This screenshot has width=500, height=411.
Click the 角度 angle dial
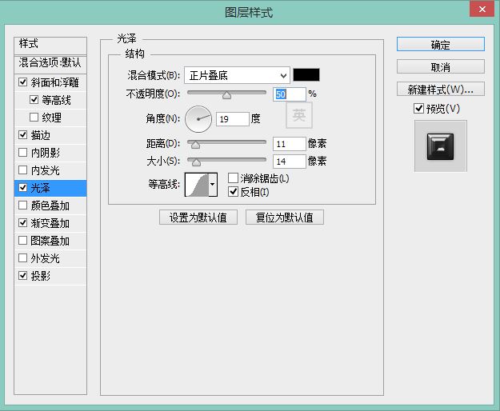click(x=198, y=119)
